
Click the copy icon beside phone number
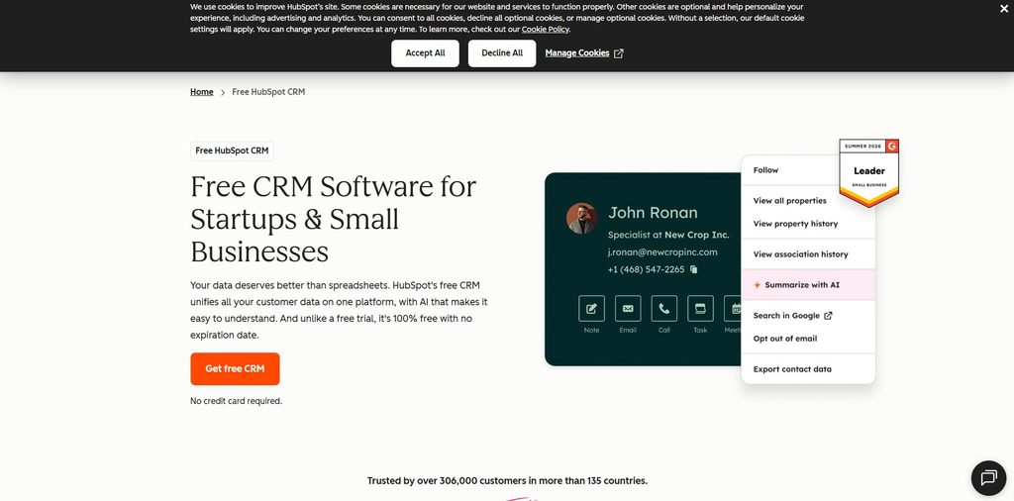[694, 269]
